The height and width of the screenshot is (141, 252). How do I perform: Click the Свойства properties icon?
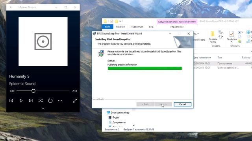(x=232, y=34)
